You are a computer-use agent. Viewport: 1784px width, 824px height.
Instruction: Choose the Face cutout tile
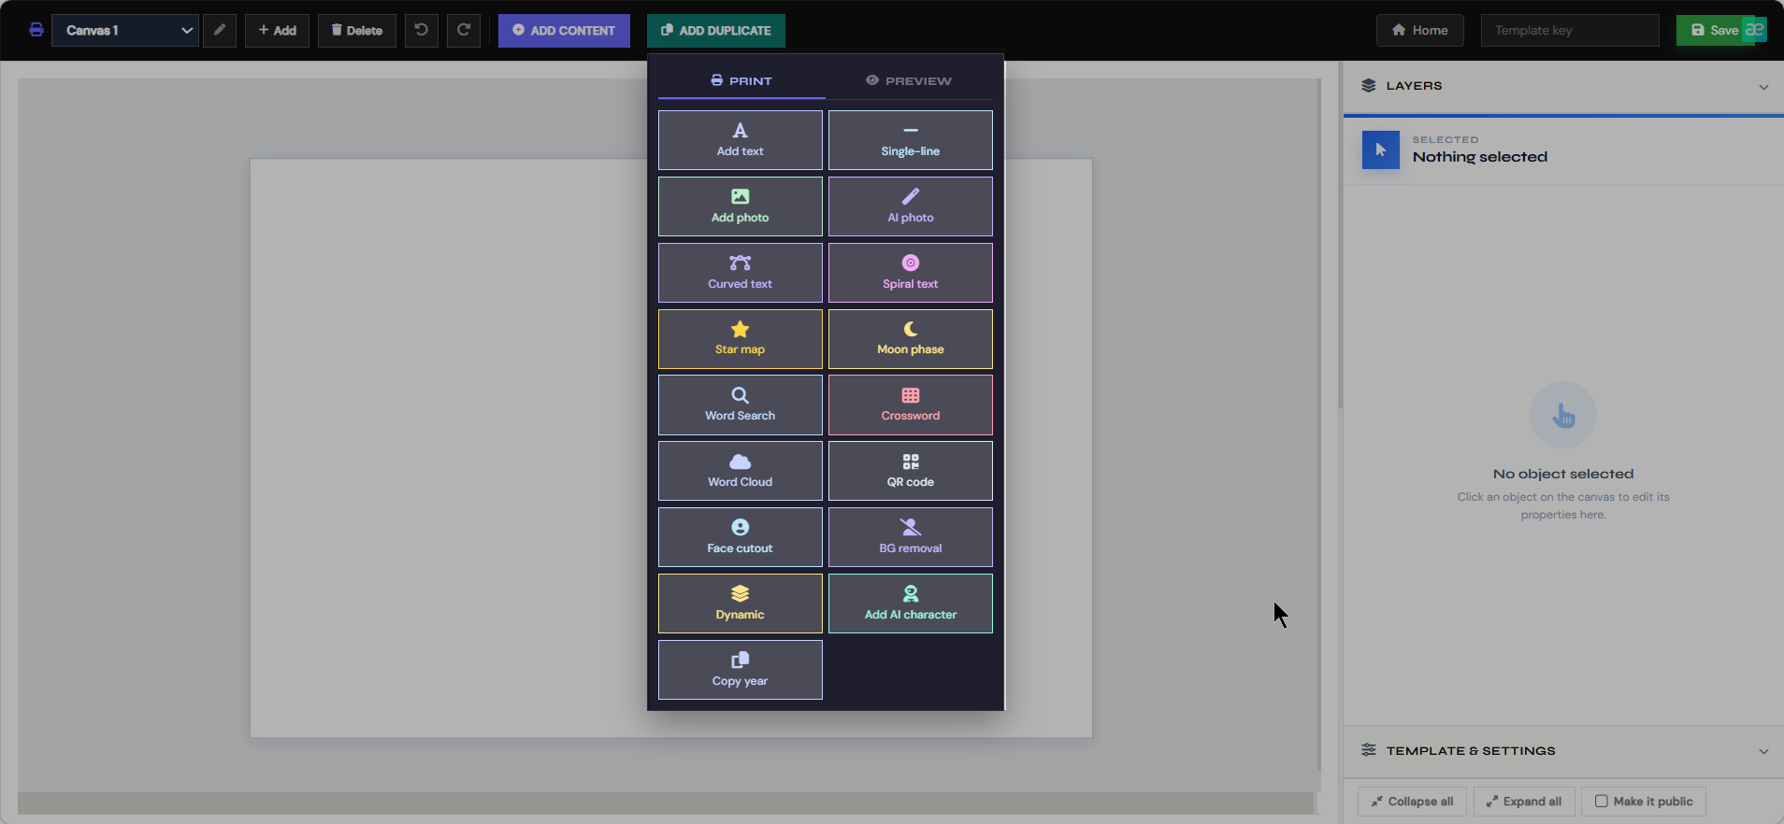point(740,537)
